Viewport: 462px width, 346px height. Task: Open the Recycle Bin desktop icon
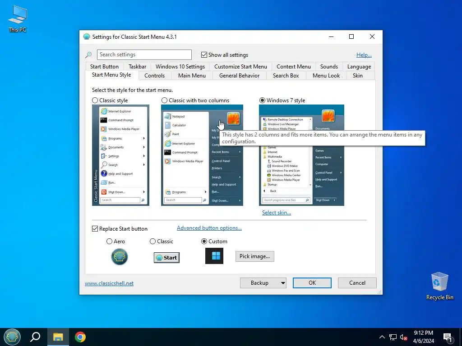(x=439, y=286)
